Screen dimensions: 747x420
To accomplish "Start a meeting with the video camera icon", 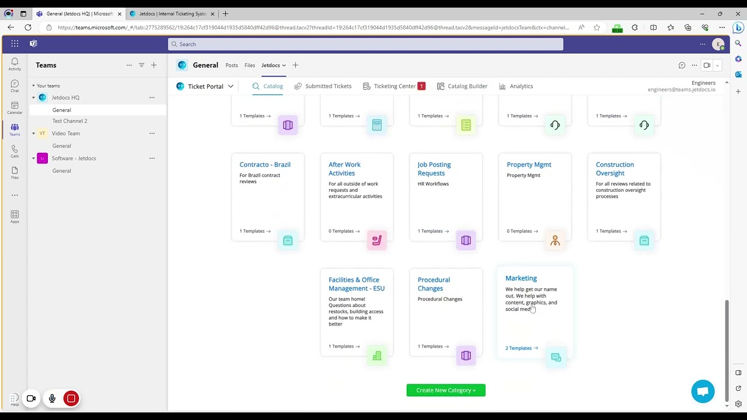I will click(x=707, y=65).
